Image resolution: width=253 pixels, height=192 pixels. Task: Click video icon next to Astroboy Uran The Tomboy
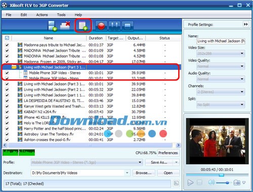20,134
